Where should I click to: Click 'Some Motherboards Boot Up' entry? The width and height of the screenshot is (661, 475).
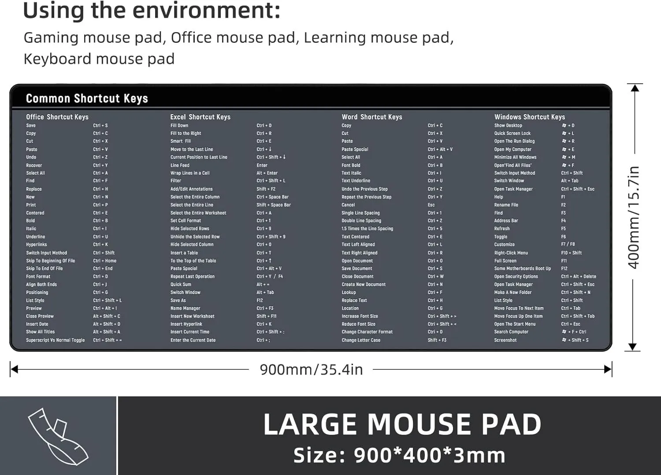[x=522, y=269]
